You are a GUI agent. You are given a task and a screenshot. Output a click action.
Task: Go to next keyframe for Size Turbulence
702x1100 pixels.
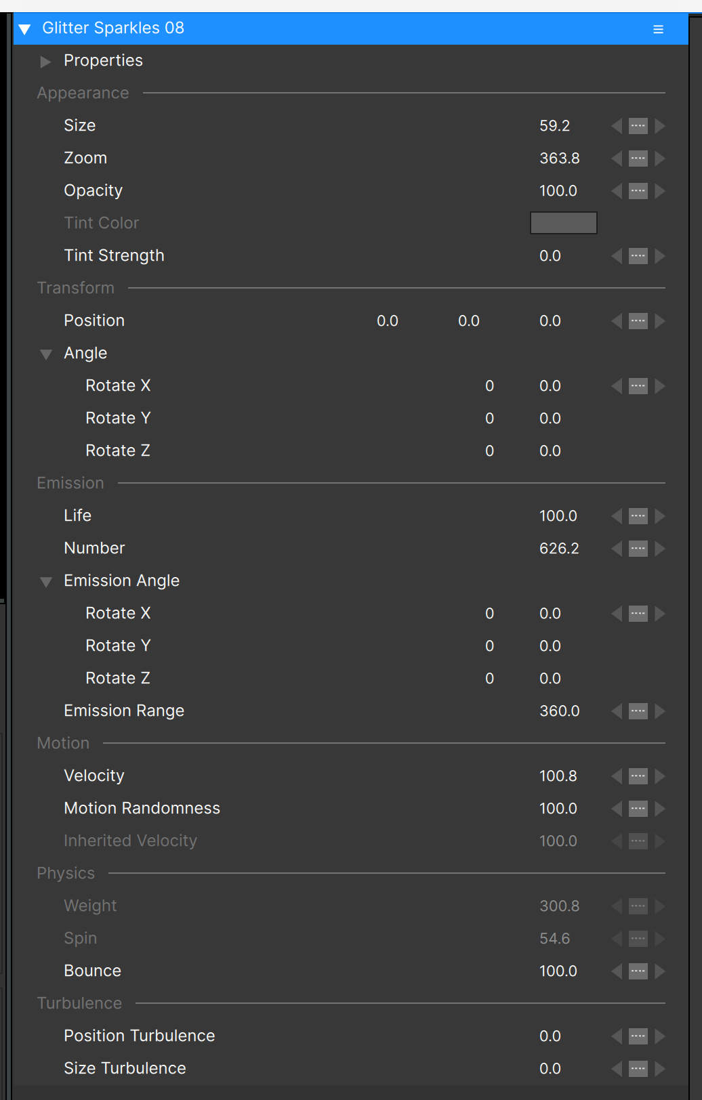[x=660, y=1069]
